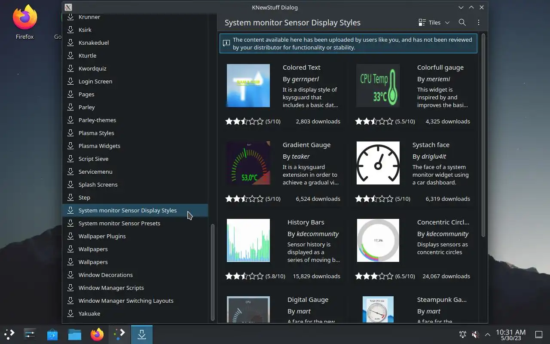Select System monitor Sensor Display Styles category
Viewport: 550px width, 344px height.
135,210
